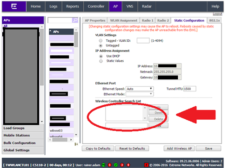Click the APs header in left sidebar

23,20
